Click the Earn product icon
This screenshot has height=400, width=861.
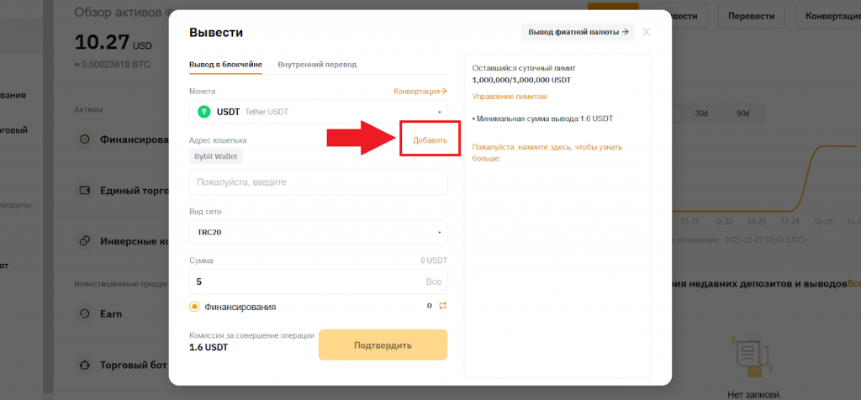coord(84,313)
